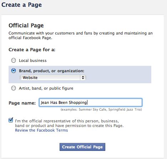The image size is (167, 159).
Task: Click 'Artist, band, or public figure' label
Action: tap(46, 88)
